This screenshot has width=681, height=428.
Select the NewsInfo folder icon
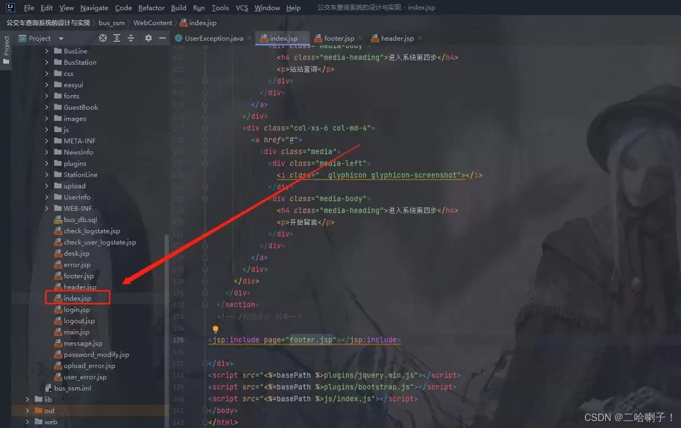[x=58, y=152]
